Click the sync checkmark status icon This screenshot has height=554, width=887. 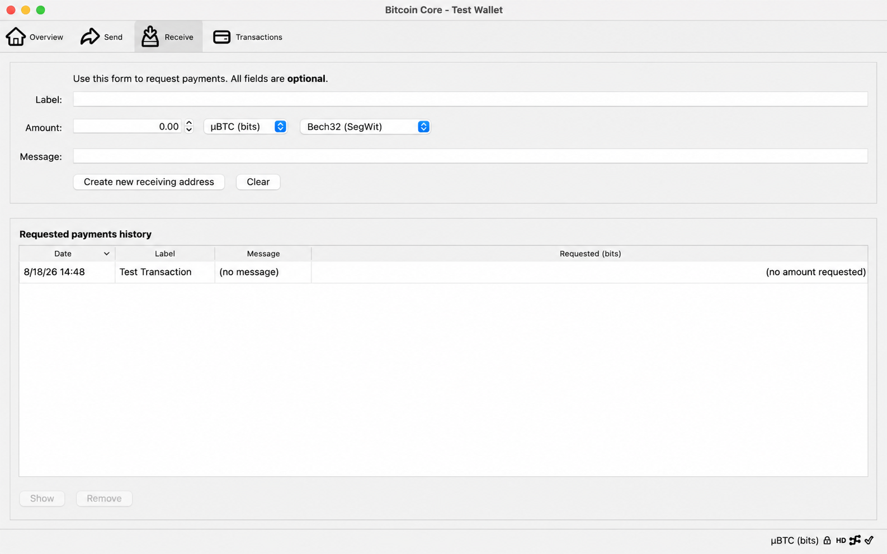869,540
